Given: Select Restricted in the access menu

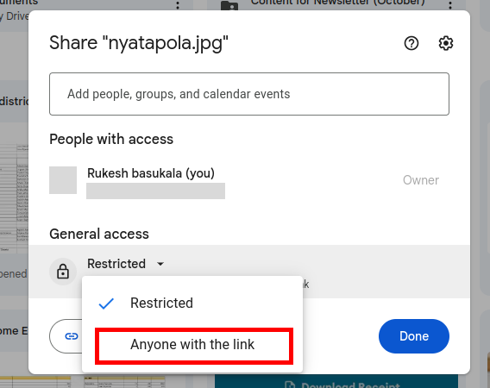Looking at the screenshot, I should tap(192, 303).
